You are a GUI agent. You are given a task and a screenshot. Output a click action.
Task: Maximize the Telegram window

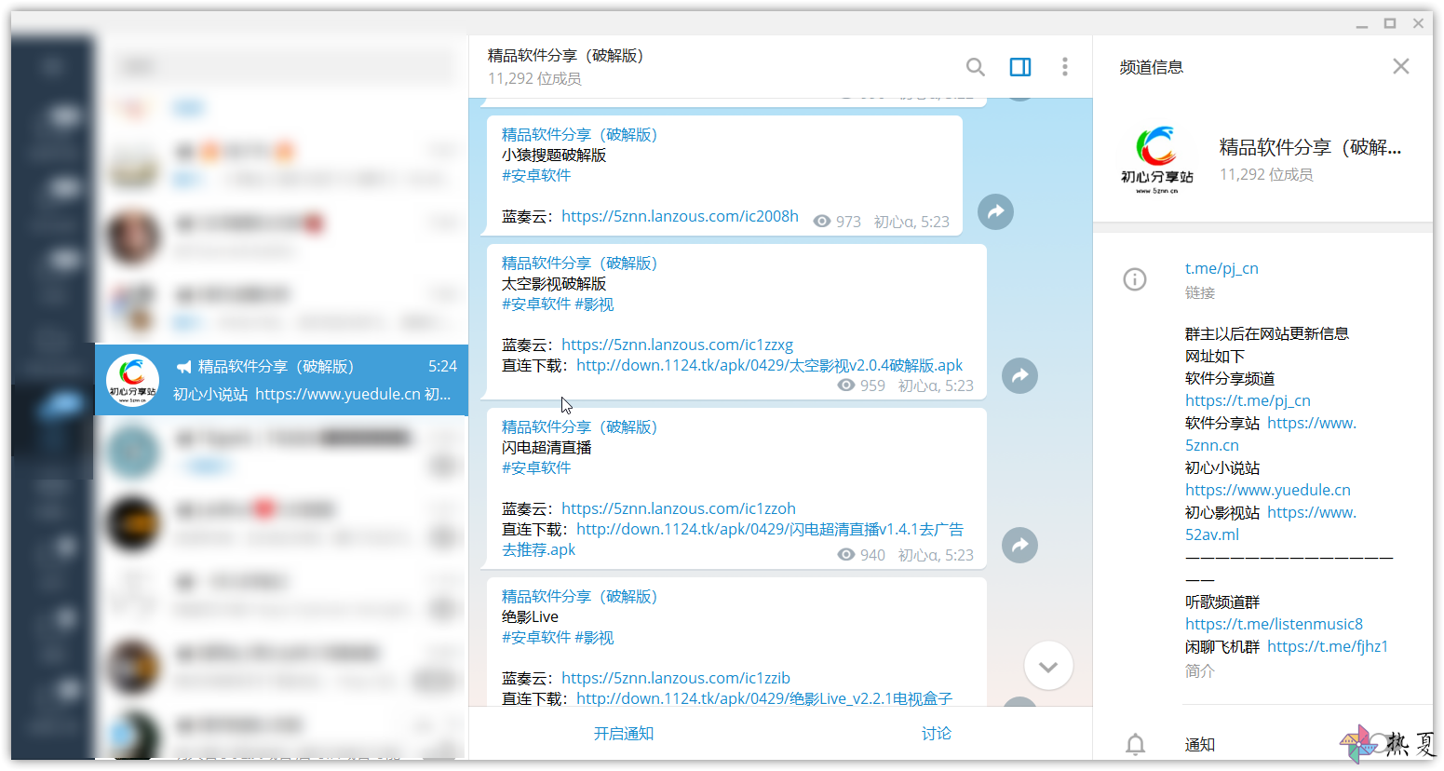pos(1390,23)
